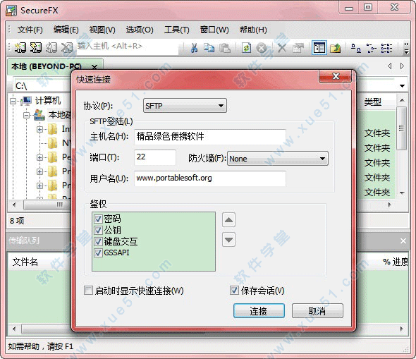The image size is (416, 359).
Task: Click the Cut scissors icon
Action: [194, 48]
